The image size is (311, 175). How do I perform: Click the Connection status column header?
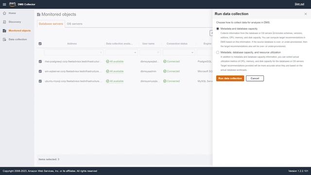(177, 44)
